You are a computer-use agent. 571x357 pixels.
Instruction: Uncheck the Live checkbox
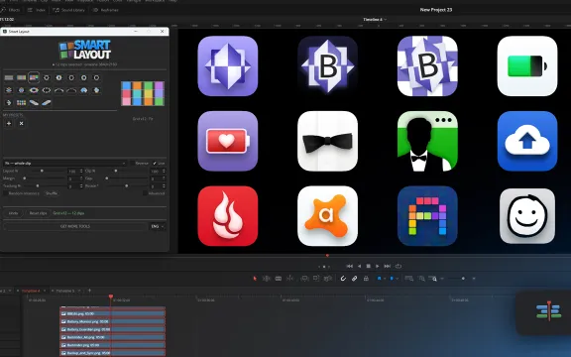click(x=155, y=164)
